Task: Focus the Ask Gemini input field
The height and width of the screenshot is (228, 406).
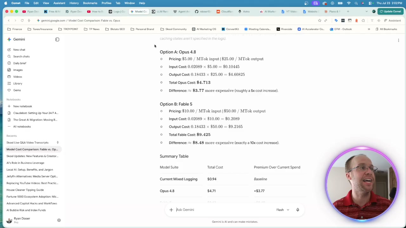Action: [x=224, y=210]
